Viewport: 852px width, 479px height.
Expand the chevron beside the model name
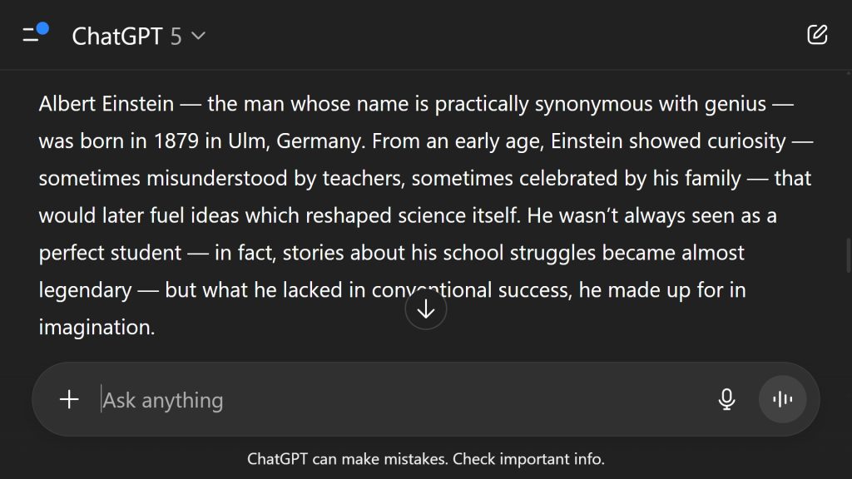click(x=198, y=36)
